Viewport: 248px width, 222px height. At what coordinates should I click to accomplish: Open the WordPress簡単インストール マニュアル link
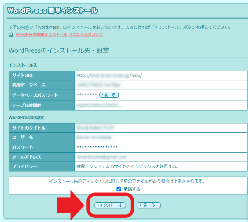point(59,34)
